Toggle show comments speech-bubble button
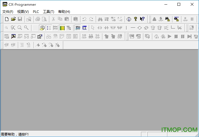Viewport: 199px width, 137px height. [x=42, y=28]
